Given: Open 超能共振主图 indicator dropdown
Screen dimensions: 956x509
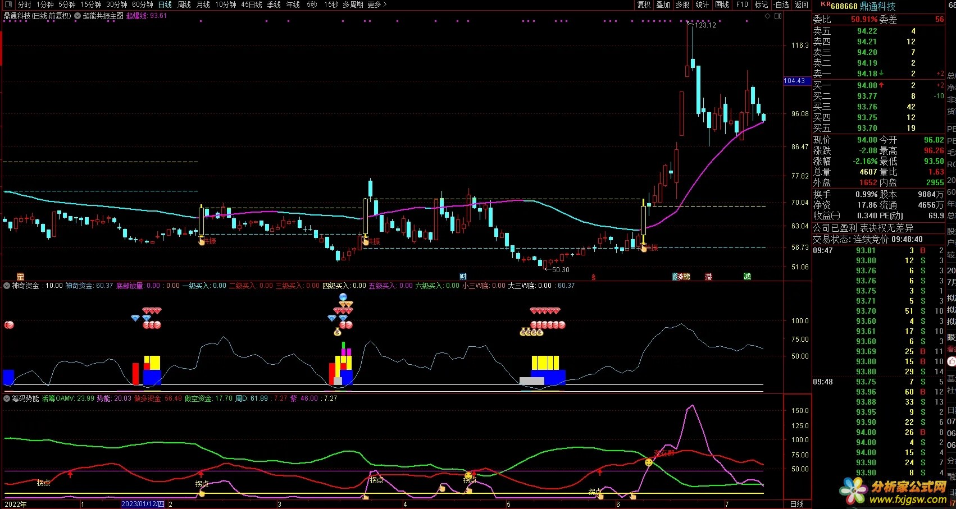Looking at the screenshot, I should 78,16.
